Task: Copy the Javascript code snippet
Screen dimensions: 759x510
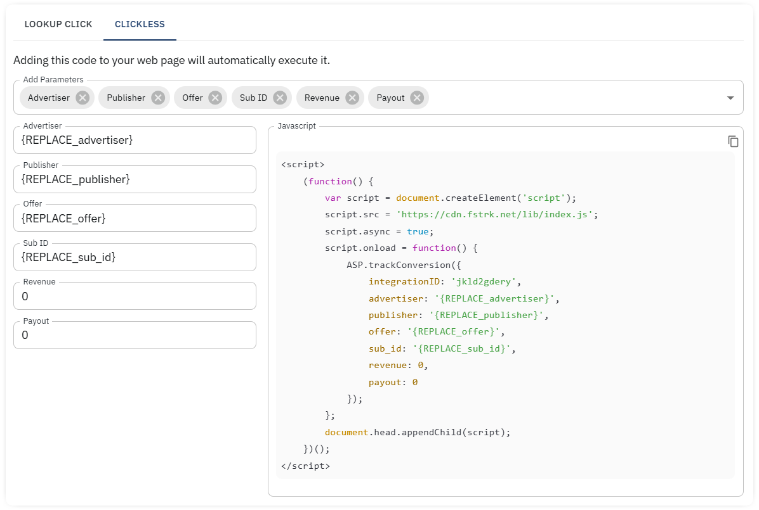Action: tap(734, 141)
